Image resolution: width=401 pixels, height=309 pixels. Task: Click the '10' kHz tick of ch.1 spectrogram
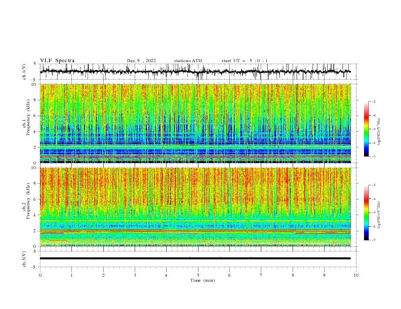[x=34, y=84]
